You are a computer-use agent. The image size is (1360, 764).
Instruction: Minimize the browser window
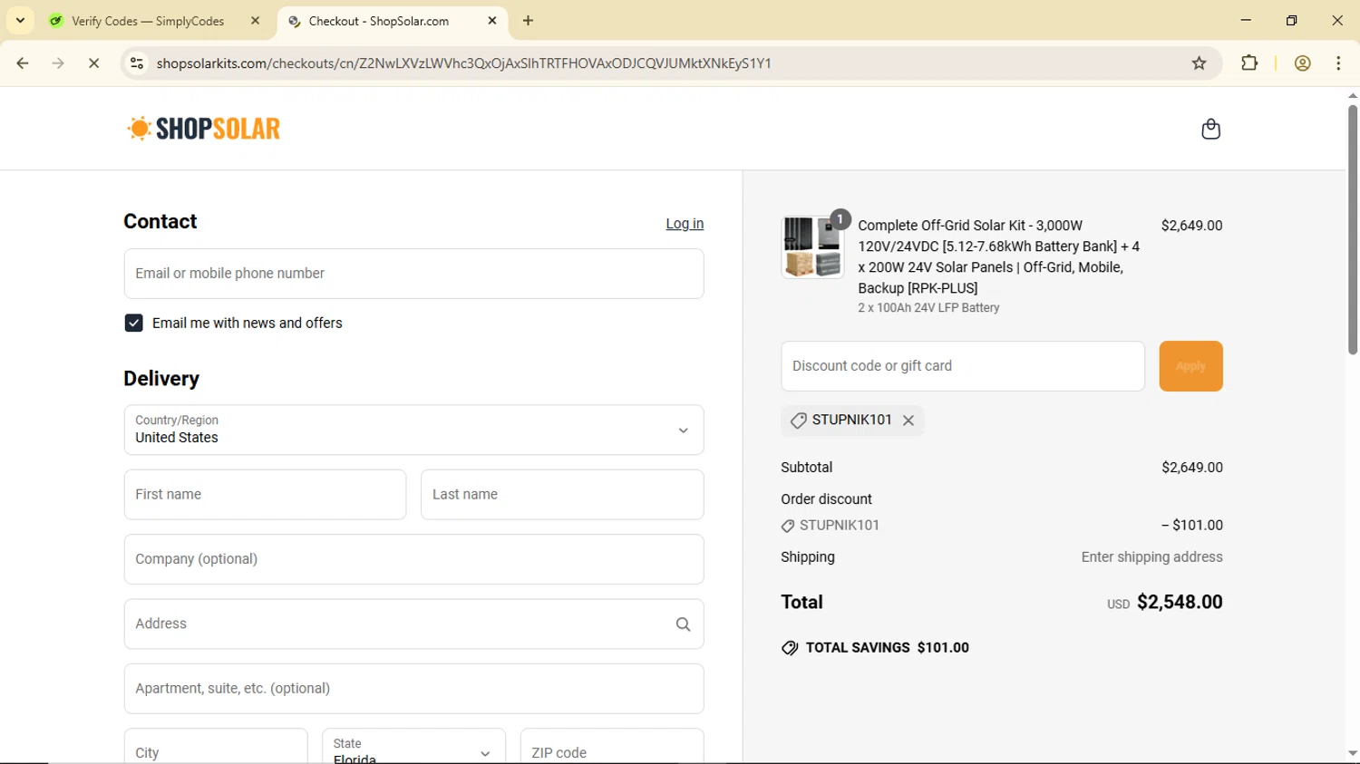[x=1246, y=20]
